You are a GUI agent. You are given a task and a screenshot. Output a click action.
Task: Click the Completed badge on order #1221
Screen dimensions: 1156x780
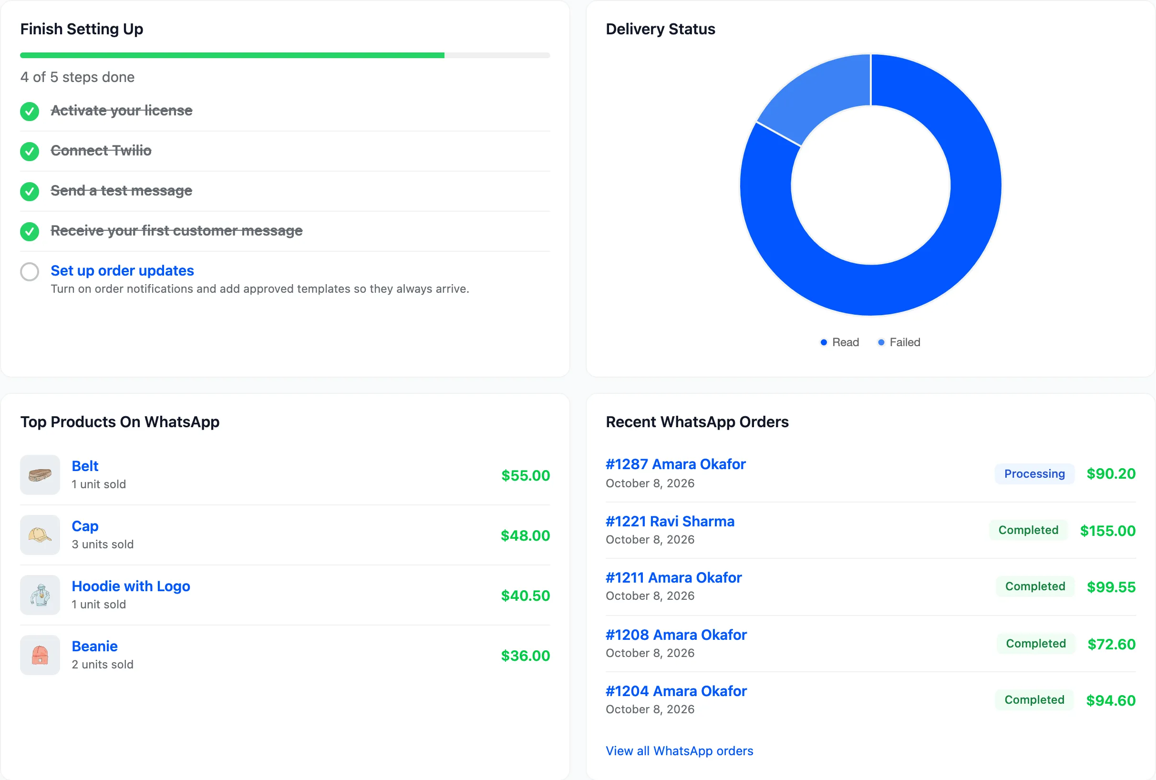pyautogui.click(x=1029, y=530)
